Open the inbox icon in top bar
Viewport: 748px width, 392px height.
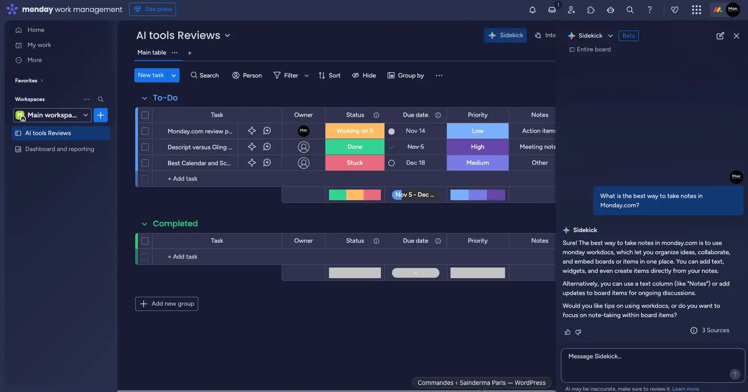[552, 10]
